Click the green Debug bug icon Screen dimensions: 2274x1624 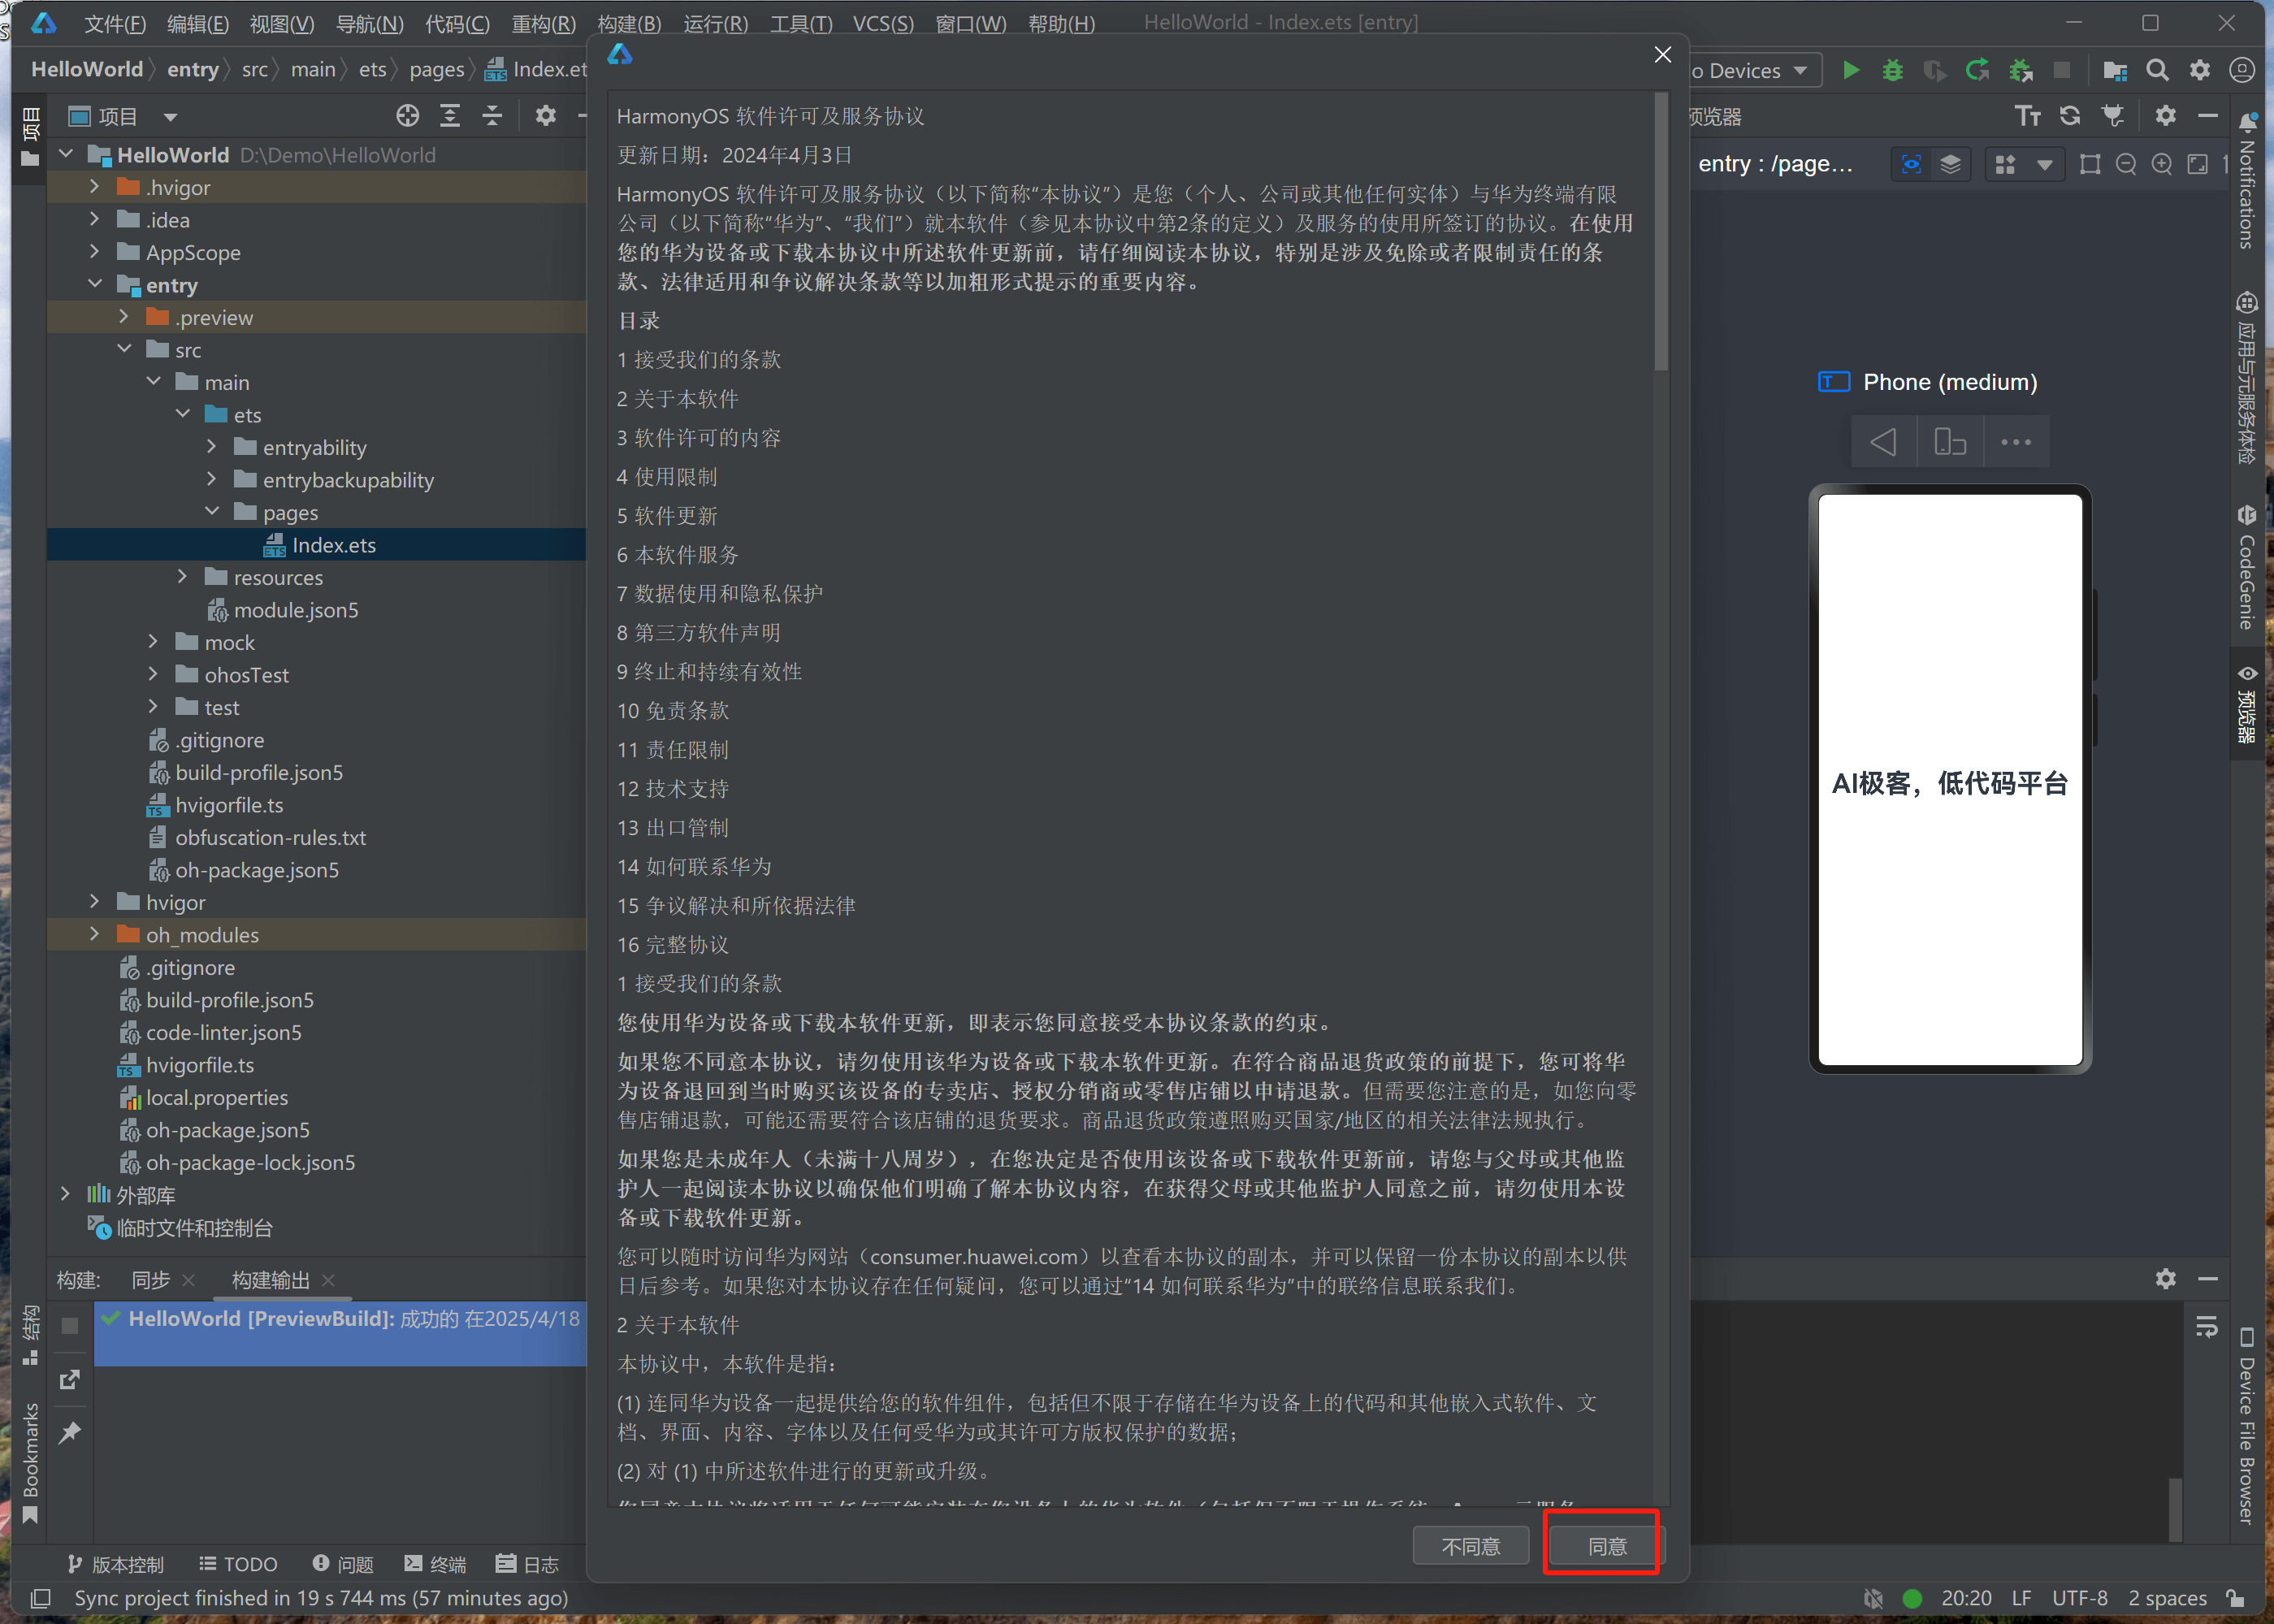point(1892,70)
